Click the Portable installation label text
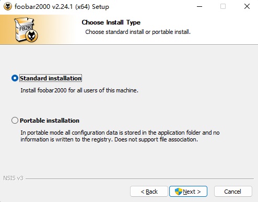 (x=50, y=121)
